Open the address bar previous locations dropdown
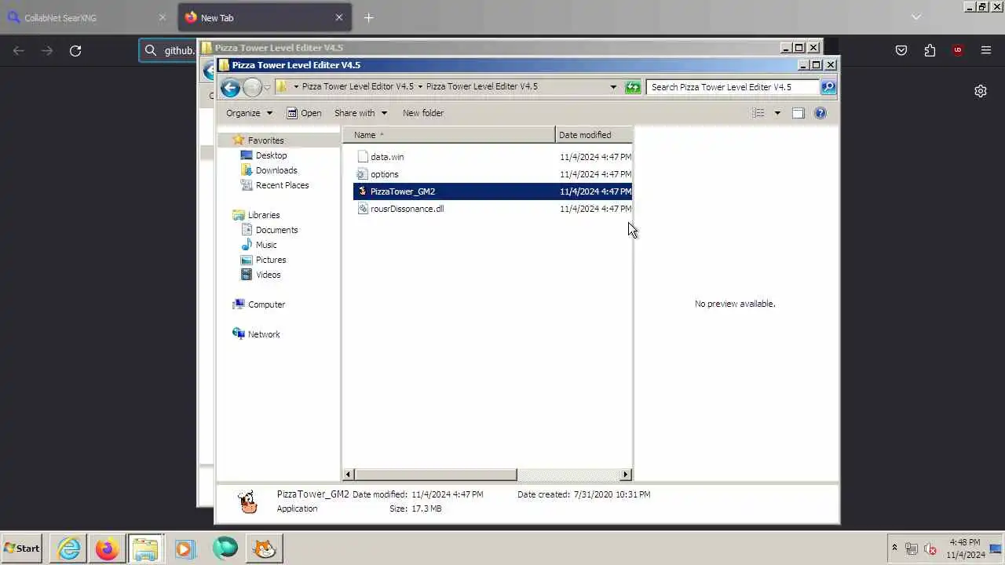The width and height of the screenshot is (1005, 565). [613, 87]
